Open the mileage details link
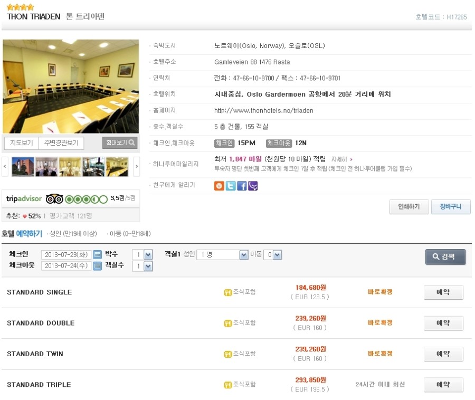475x400 pixels. (x=341, y=159)
